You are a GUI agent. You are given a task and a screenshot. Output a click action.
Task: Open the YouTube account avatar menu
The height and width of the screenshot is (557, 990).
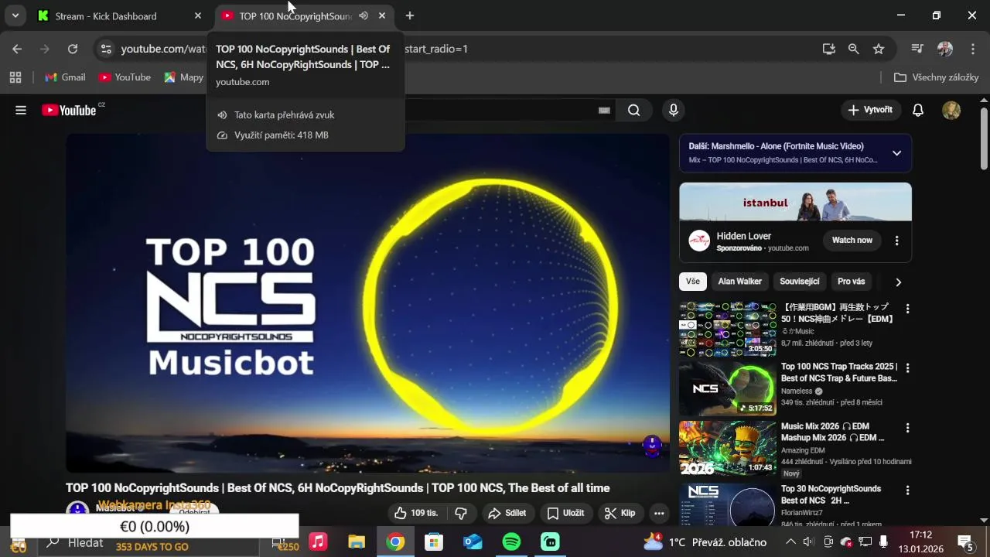point(951,110)
